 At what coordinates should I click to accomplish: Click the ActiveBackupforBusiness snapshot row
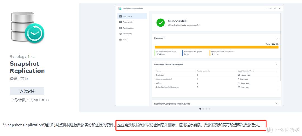pos(216,87)
